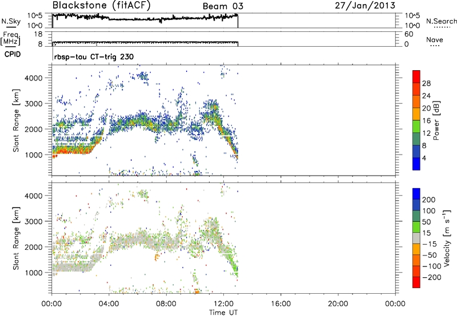This screenshot has width=457, height=316.
Task: Click the 'CPID' label
Action: pos(13,54)
